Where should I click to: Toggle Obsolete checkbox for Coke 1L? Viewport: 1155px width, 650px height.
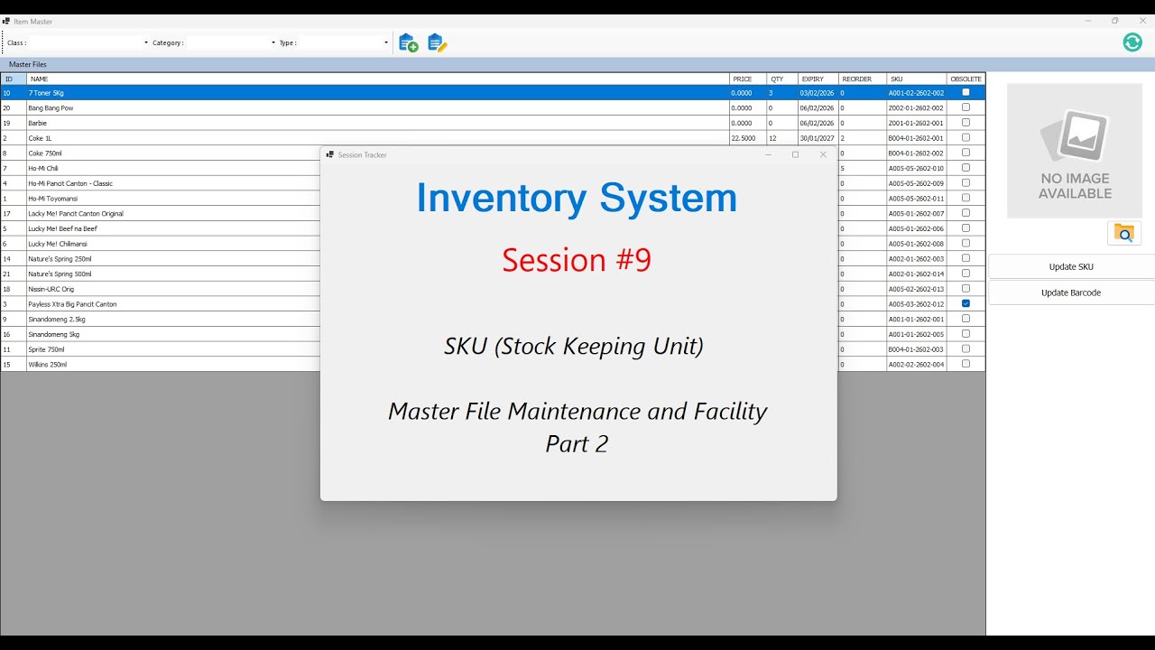click(x=966, y=137)
